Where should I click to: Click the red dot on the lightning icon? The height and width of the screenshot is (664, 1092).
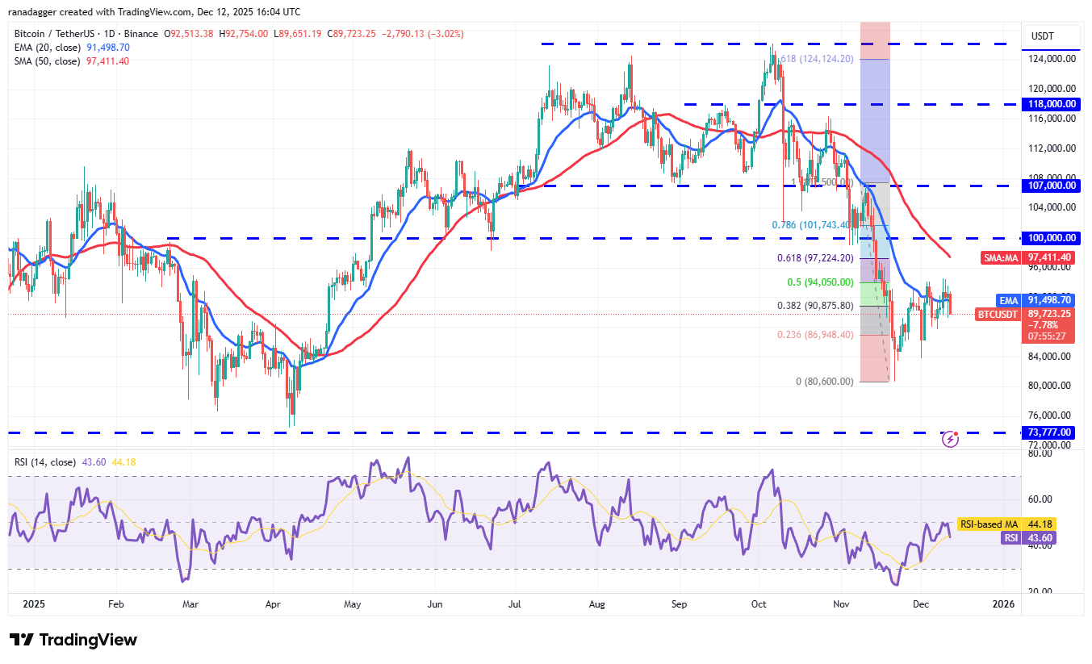pos(957,433)
